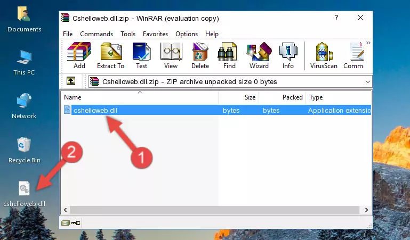Select cshelloweb.dll file icon in list

click(67, 110)
